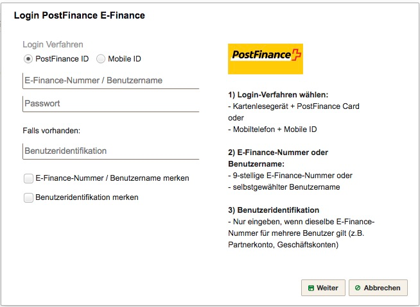Click the Benutzeridentifikation input field

point(111,151)
